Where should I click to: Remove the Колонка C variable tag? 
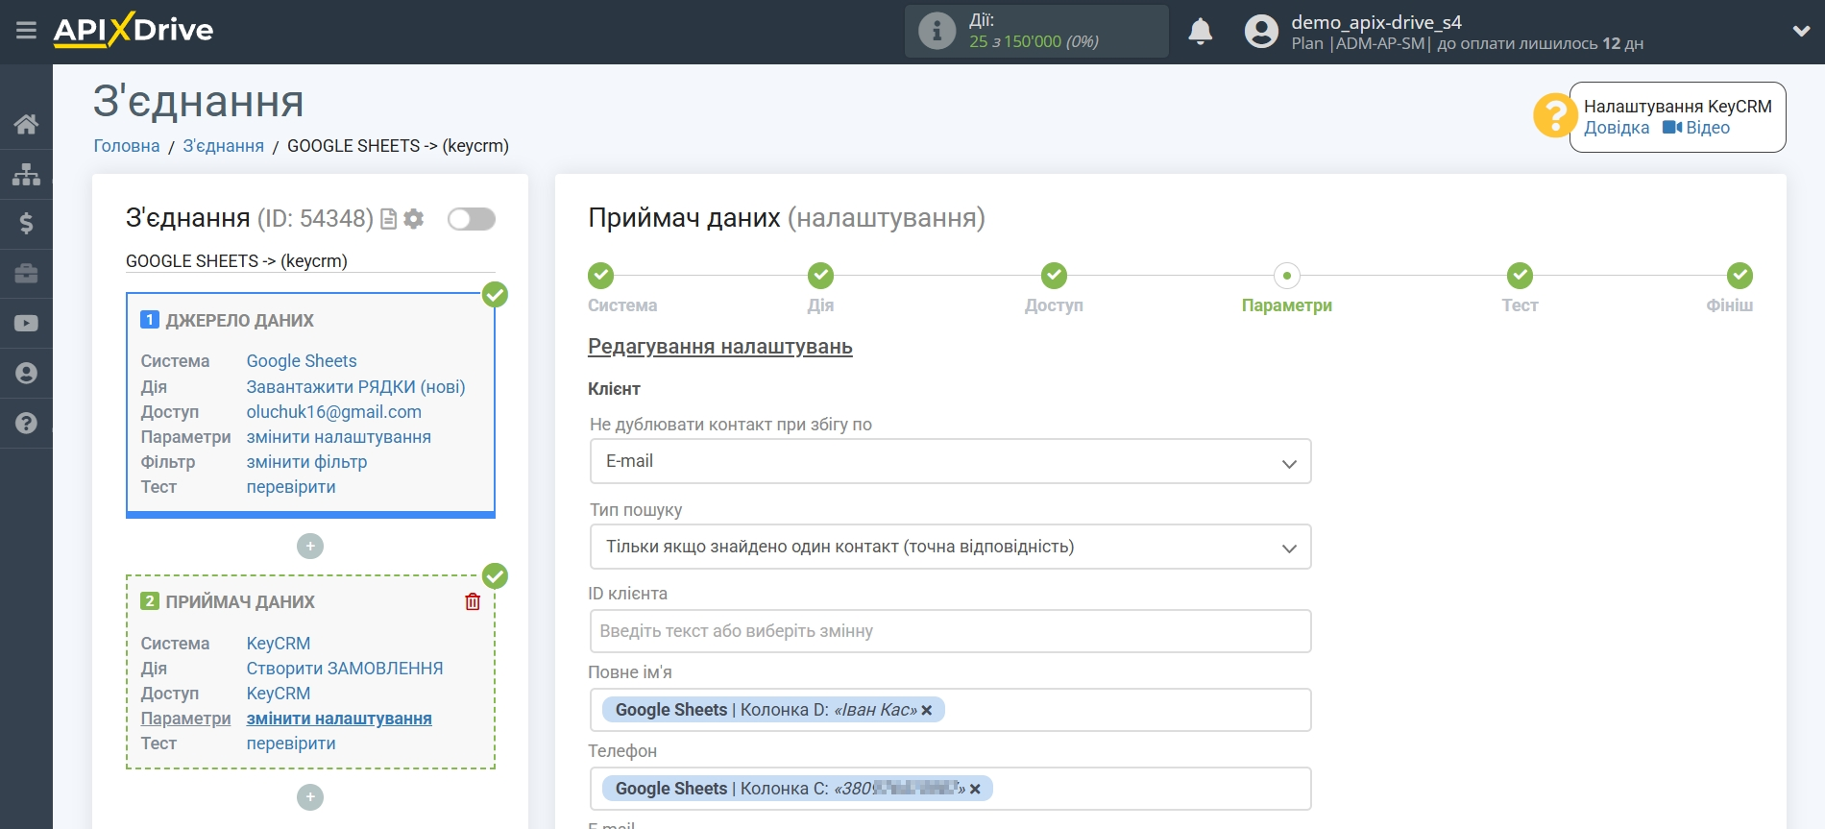click(975, 789)
